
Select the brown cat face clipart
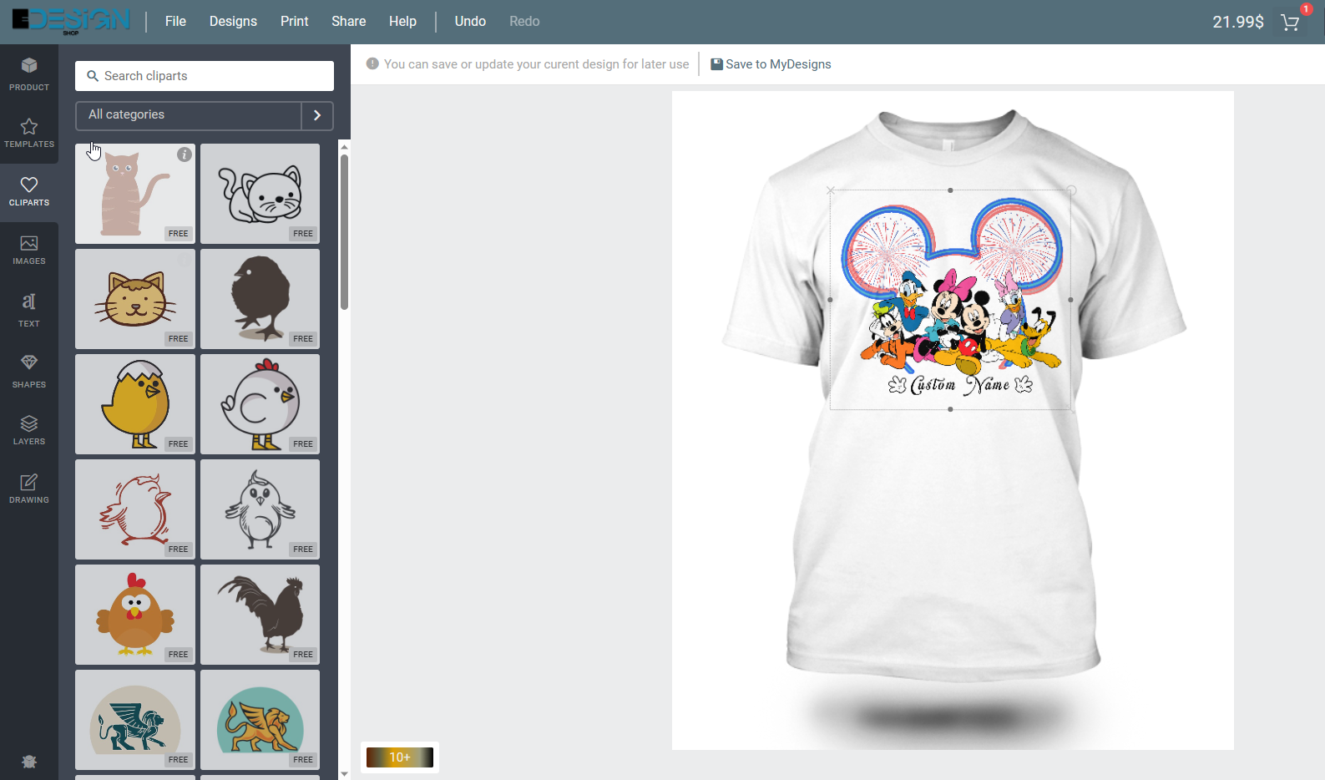coord(135,299)
